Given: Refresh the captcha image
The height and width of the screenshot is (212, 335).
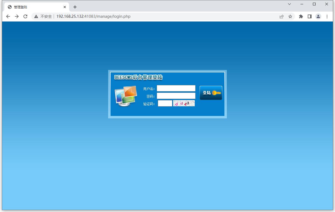Looking at the screenshot, I should (184, 103).
